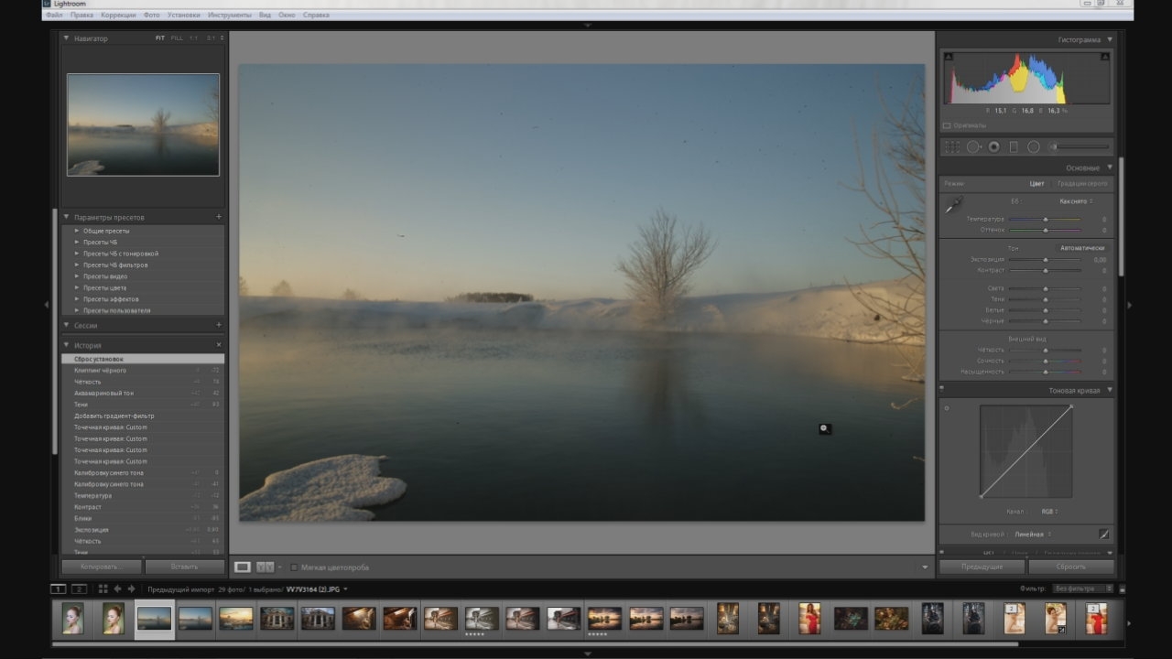Select Градации серого treatment mode
1172x659 pixels.
1082,183
